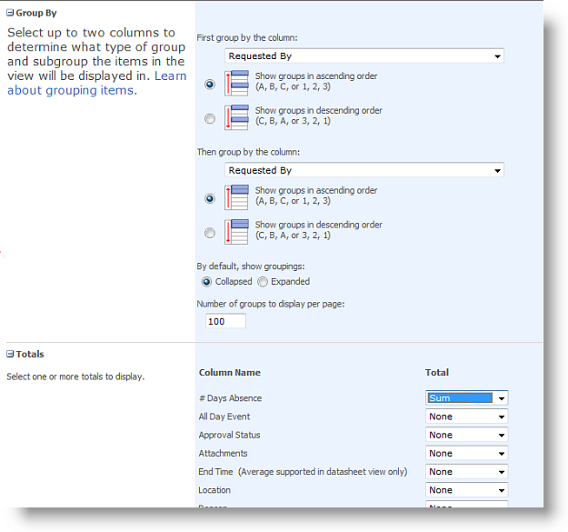568x532 pixels.
Task: Click 'By default, show groupings:' label
Action: click(x=251, y=266)
